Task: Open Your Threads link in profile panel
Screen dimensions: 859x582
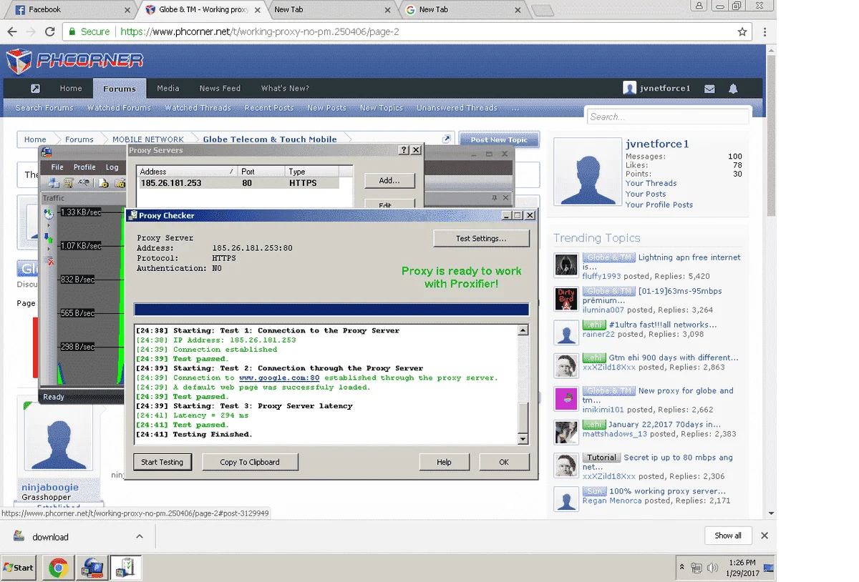Action: [x=651, y=183]
